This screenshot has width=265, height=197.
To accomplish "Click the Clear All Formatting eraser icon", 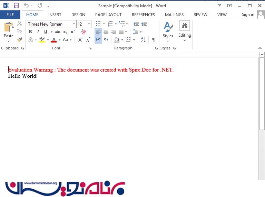I will tap(84, 32).
